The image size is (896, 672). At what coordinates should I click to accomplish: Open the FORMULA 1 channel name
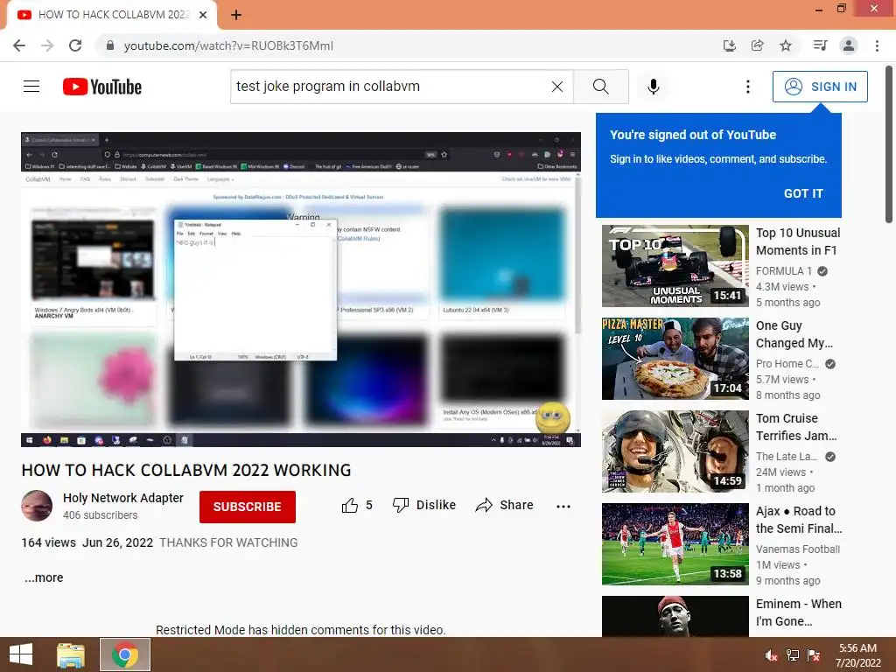783,271
